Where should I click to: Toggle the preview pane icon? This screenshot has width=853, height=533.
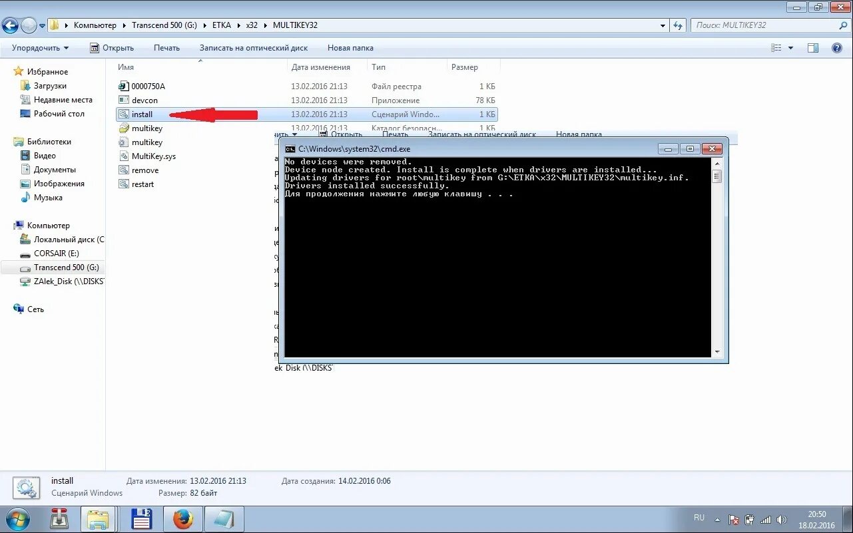pyautogui.click(x=812, y=48)
